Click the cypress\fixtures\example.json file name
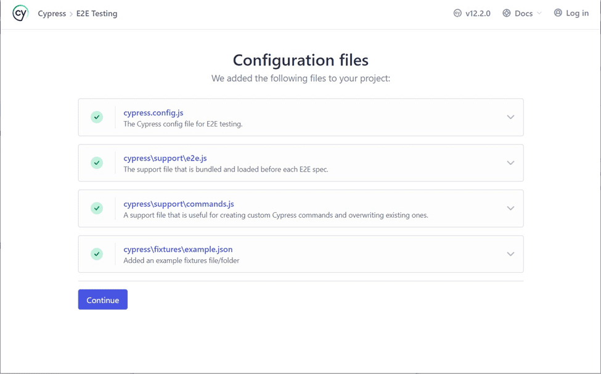 pyautogui.click(x=178, y=249)
